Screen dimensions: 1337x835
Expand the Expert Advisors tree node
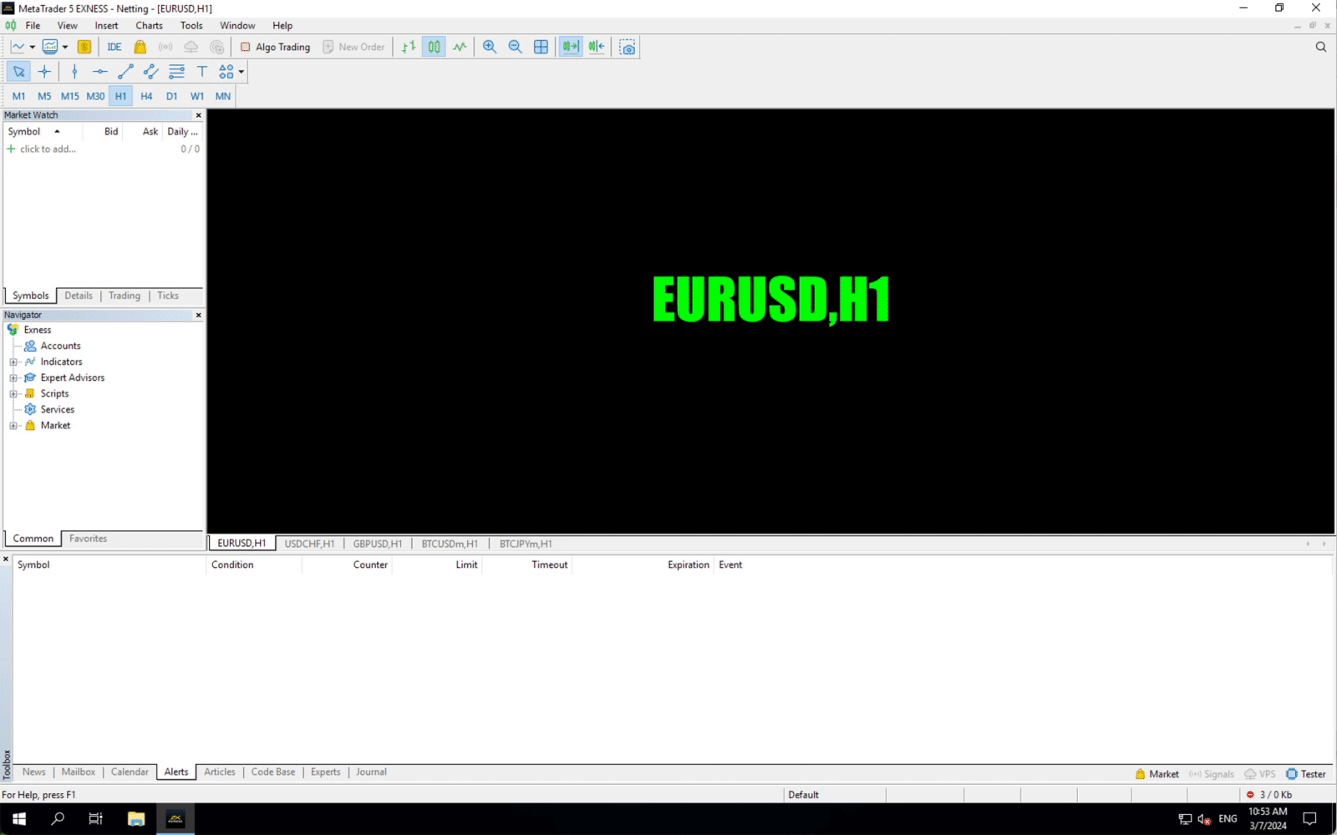click(13, 377)
